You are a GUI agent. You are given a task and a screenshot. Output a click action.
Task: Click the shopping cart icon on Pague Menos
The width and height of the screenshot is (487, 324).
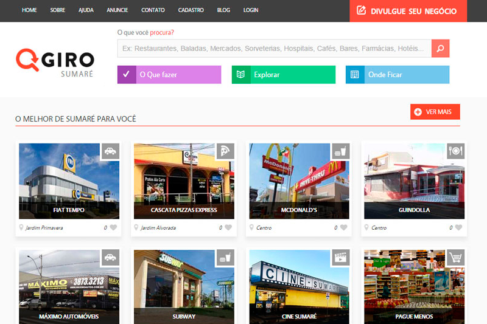click(x=456, y=258)
